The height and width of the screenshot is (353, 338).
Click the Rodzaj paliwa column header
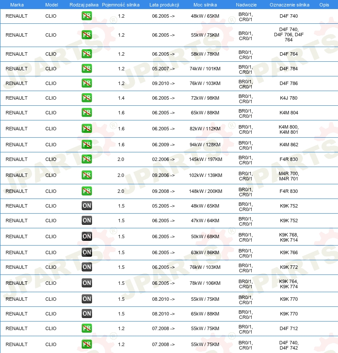point(84,5)
